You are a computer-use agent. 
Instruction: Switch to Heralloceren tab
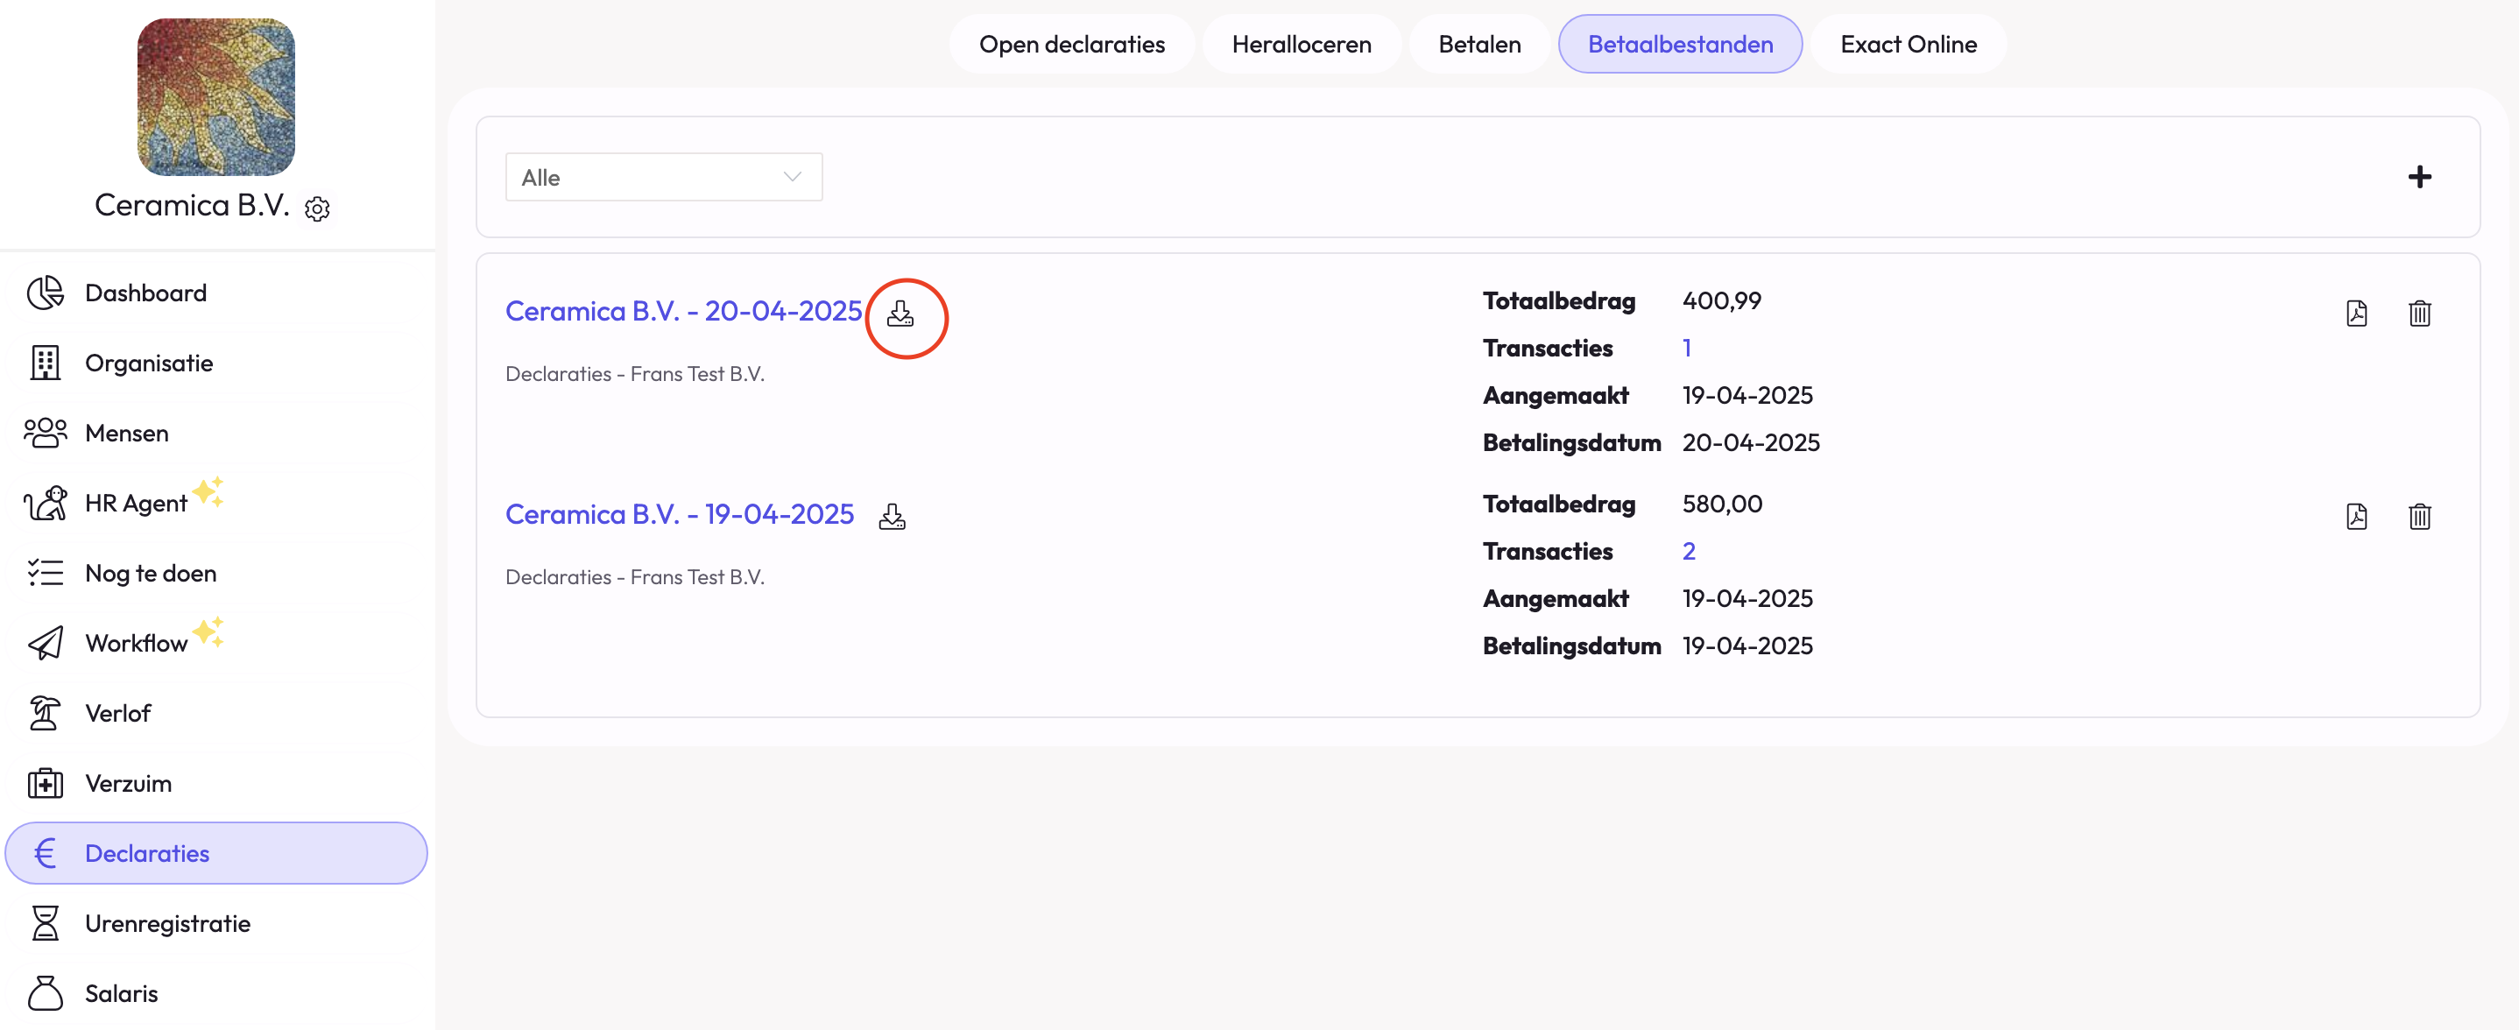[x=1301, y=44]
